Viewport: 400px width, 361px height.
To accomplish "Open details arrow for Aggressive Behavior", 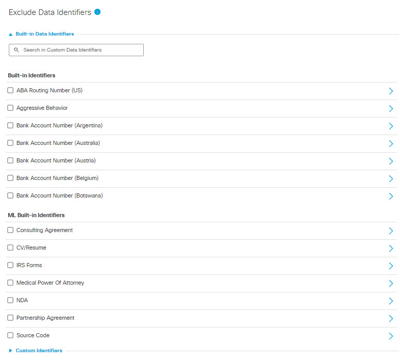I will (x=391, y=108).
